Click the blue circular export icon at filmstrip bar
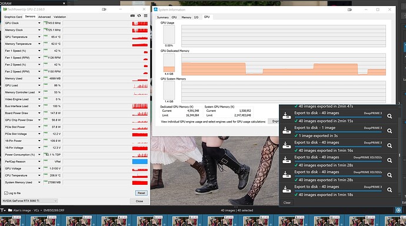Viewport: 406px width, 226px height. 398,210
